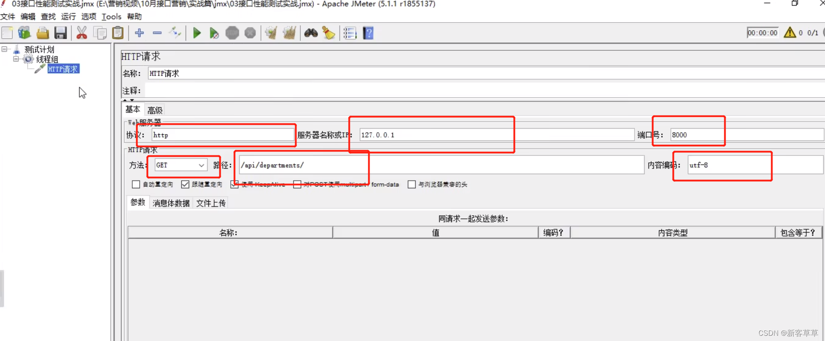Click the 协议 field containing http

[x=223, y=135]
